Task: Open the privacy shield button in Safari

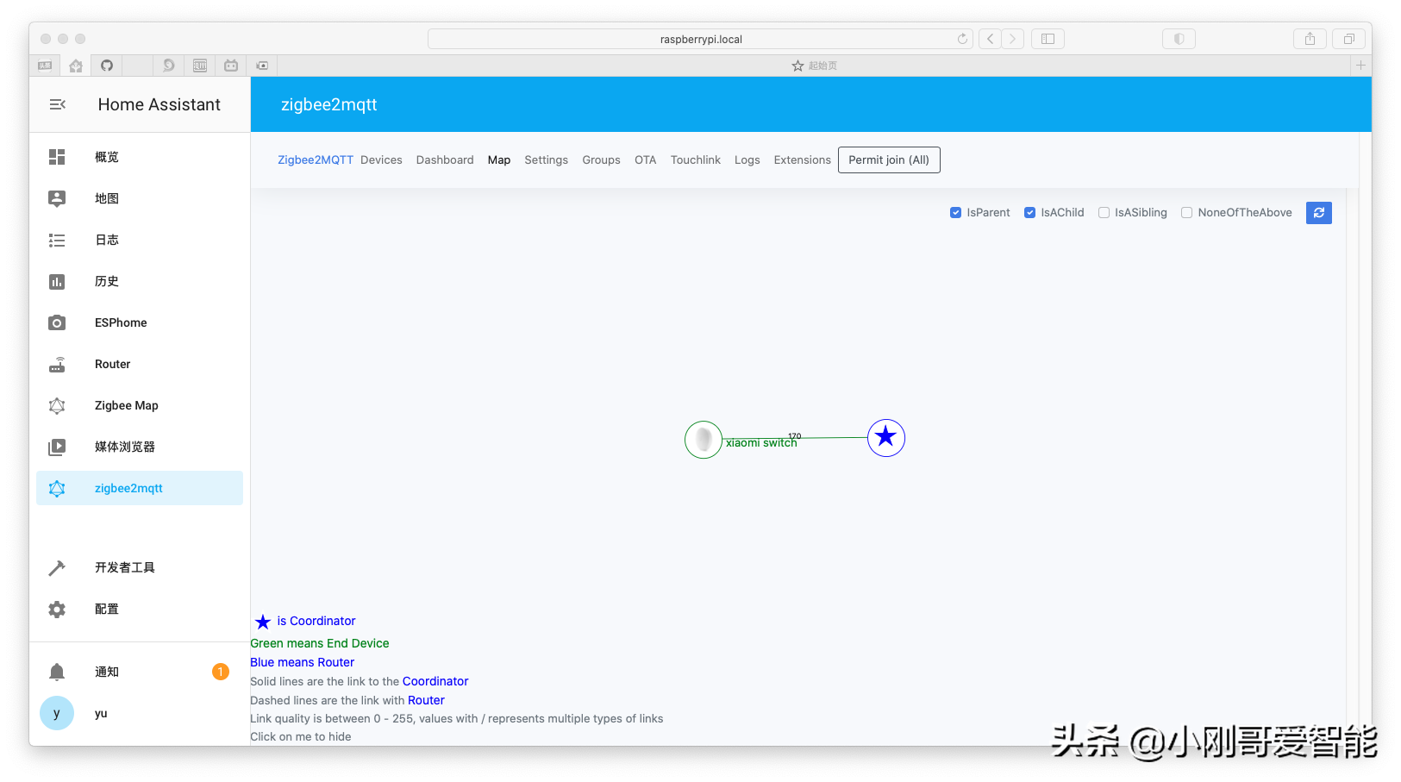Action: tap(1179, 39)
